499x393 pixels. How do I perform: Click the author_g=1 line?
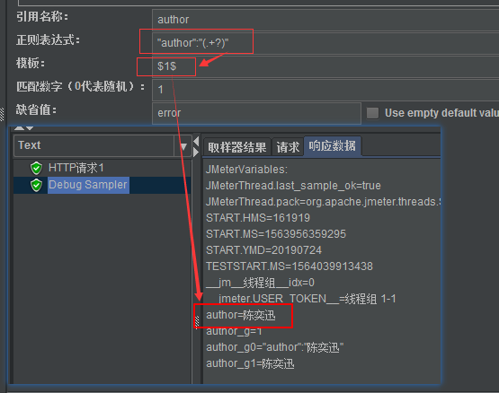(234, 331)
